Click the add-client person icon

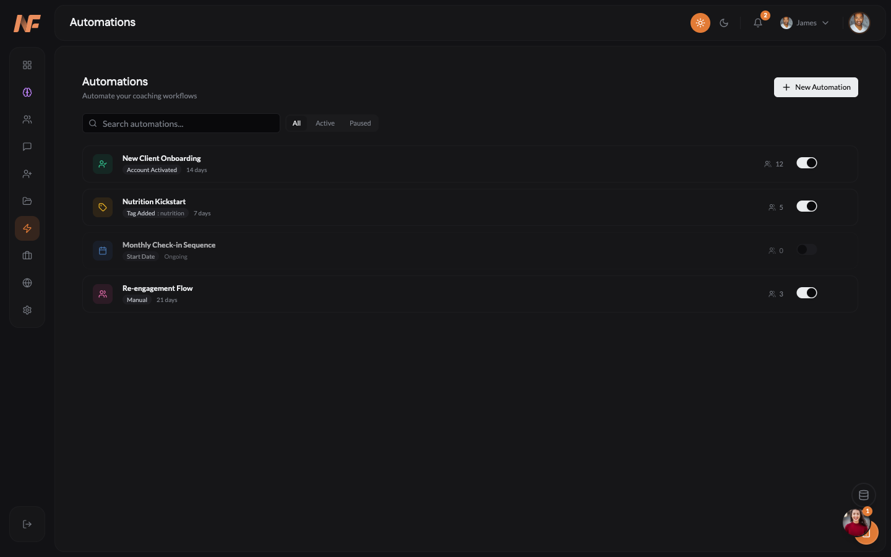pyautogui.click(x=27, y=174)
